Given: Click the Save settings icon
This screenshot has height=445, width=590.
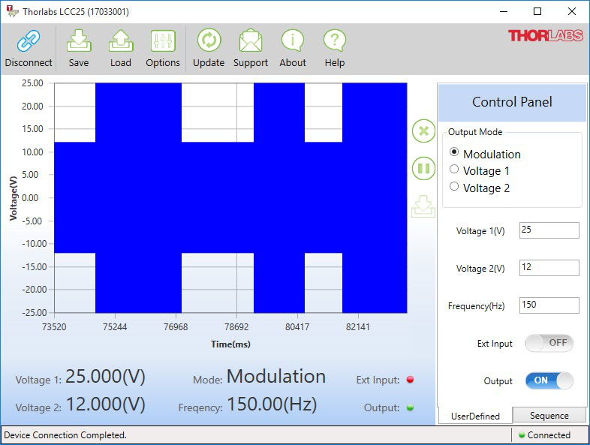Looking at the screenshot, I should click(79, 41).
